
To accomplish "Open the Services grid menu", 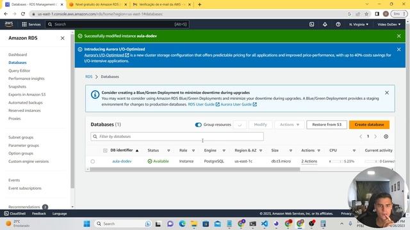I will (x=31, y=24).
